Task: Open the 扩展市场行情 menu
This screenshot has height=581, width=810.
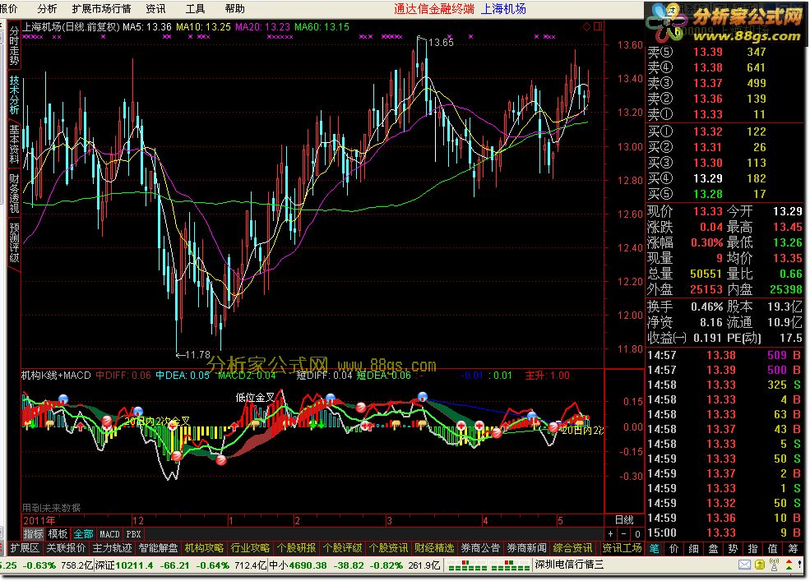Action: tap(101, 9)
